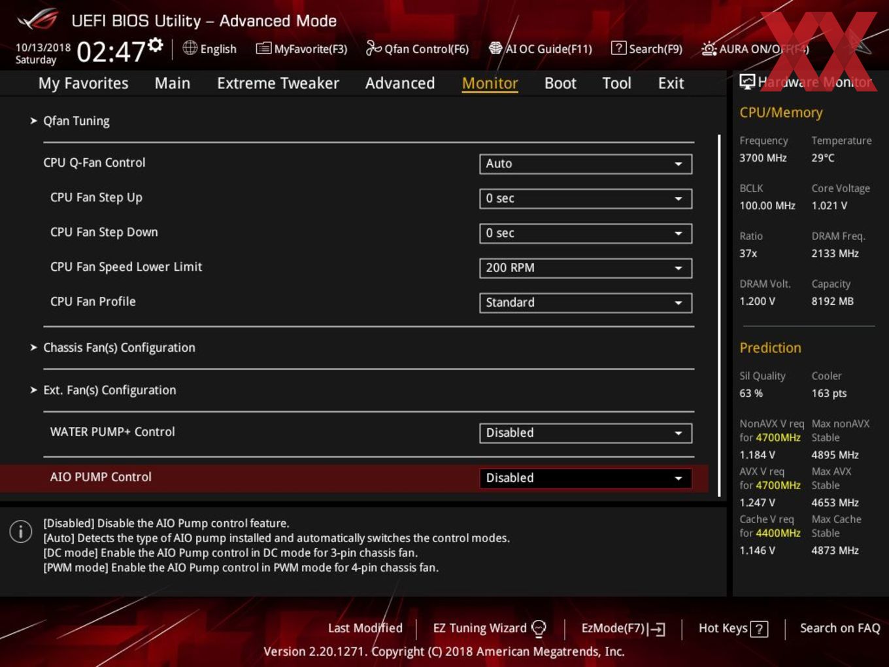The width and height of the screenshot is (889, 667).
Task: Select the Monitor tab
Action: pyautogui.click(x=490, y=83)
